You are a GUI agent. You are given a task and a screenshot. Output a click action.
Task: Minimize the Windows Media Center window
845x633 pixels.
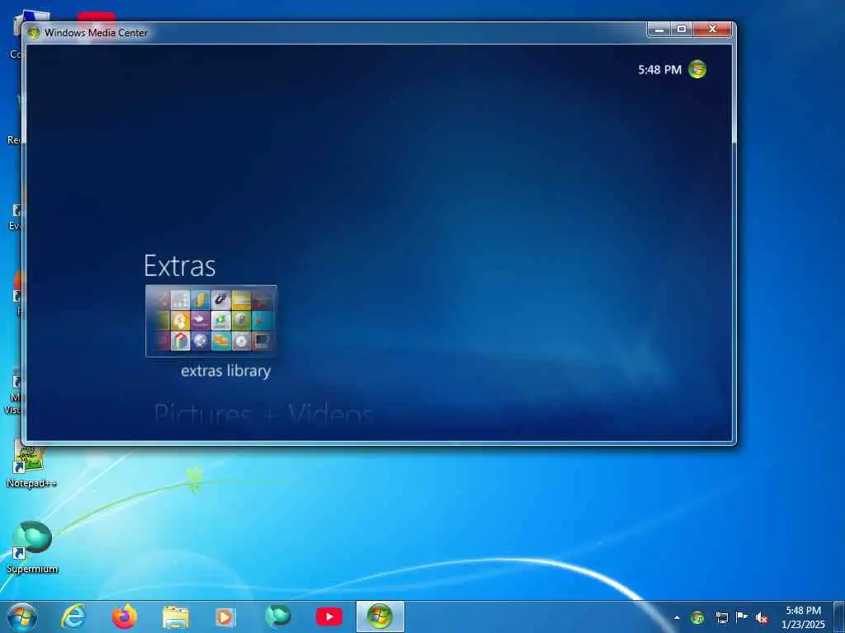(659, 30)
